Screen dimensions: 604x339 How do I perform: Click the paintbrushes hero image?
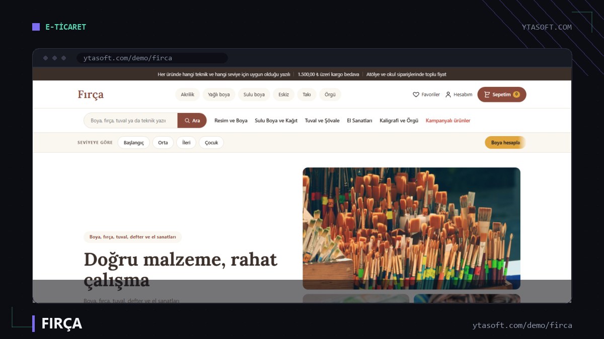(411, 229)
